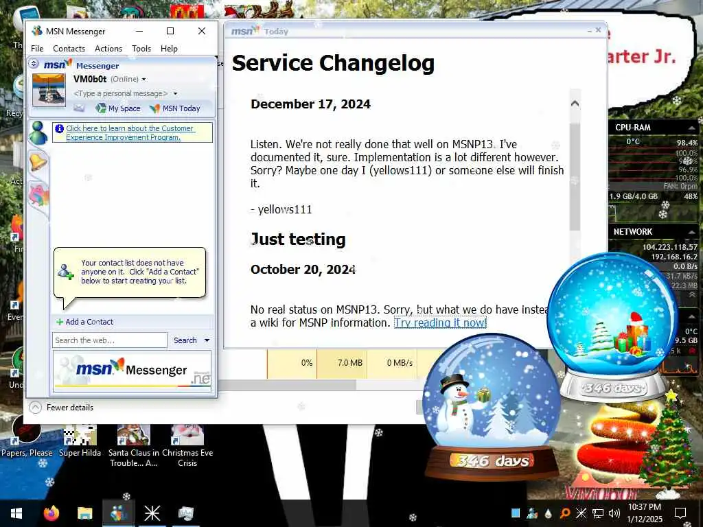
Task: Click the MSN Messenger banner ad
Action: (x=132, y=371)
